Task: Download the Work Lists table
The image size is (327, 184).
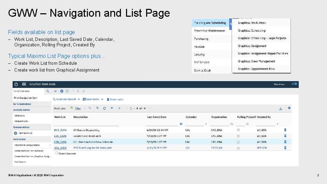Action: point(280,108)
